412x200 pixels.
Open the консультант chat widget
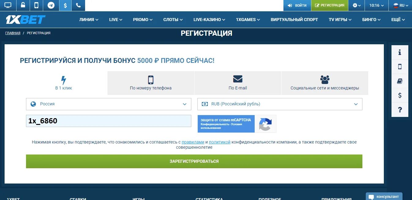point(384,196)
